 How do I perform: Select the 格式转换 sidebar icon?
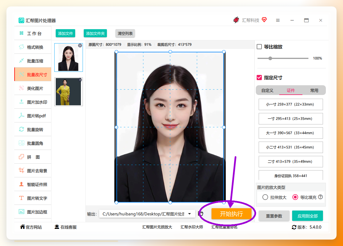coord(21,47)
